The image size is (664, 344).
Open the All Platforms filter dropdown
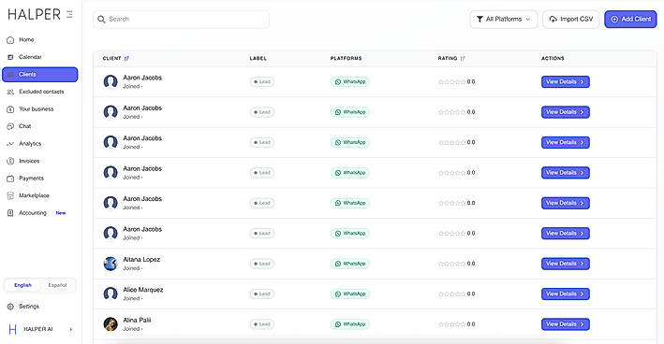pyautogui.click(x=504, y=19)
